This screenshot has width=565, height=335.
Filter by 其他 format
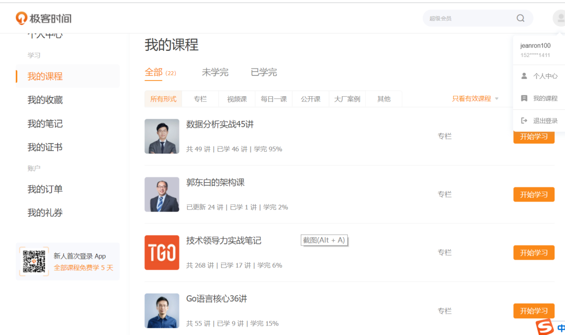coord(384,99)
